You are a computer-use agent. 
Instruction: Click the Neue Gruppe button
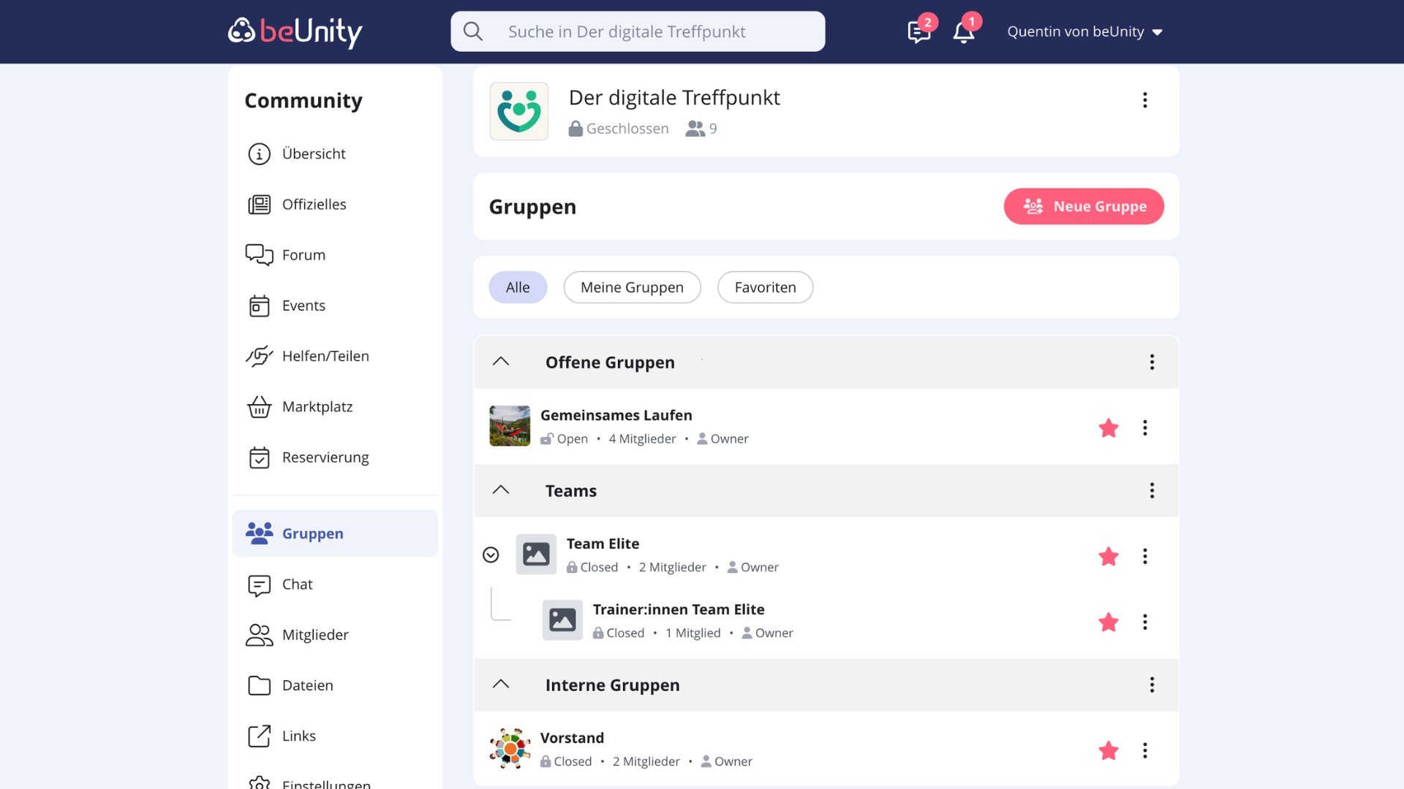tap(1084, 206)
